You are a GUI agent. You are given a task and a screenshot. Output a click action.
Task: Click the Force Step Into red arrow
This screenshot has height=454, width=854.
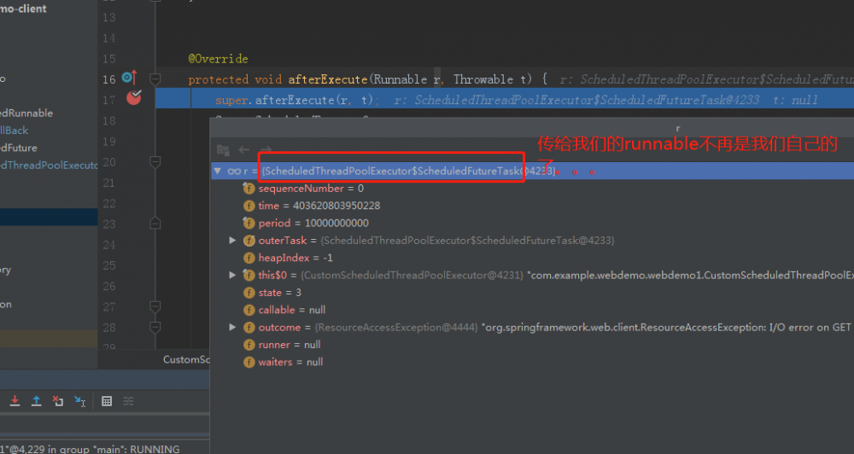point(15,401)
